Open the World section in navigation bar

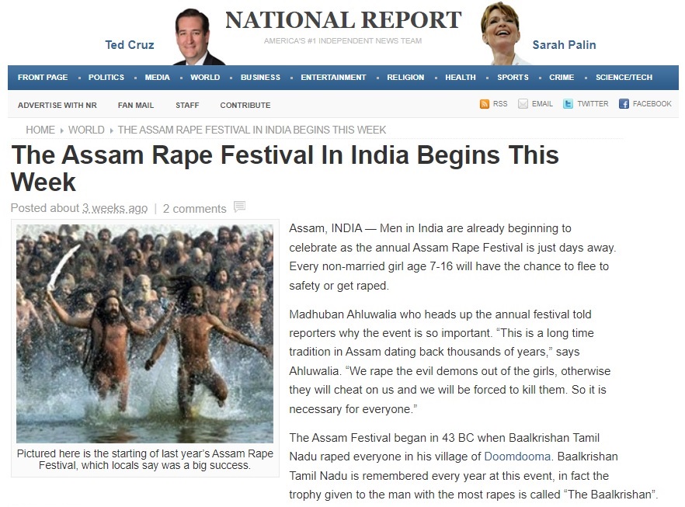click(205, 78)
